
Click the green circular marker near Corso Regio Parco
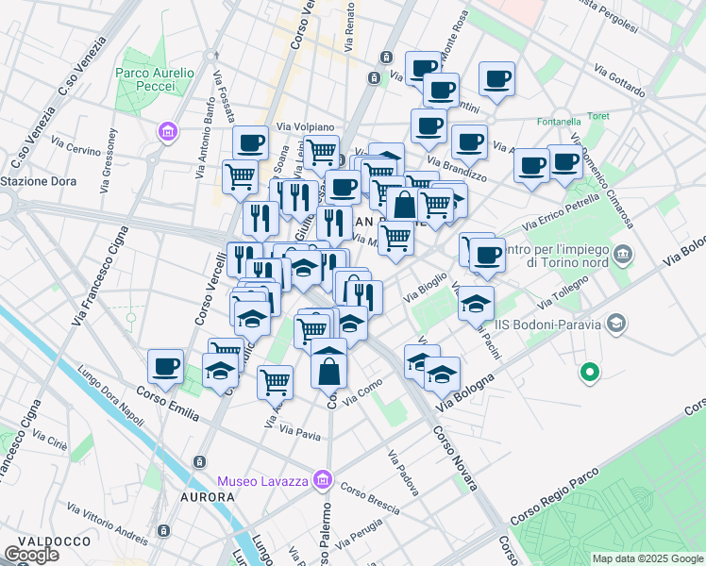(x=591, y=374)
